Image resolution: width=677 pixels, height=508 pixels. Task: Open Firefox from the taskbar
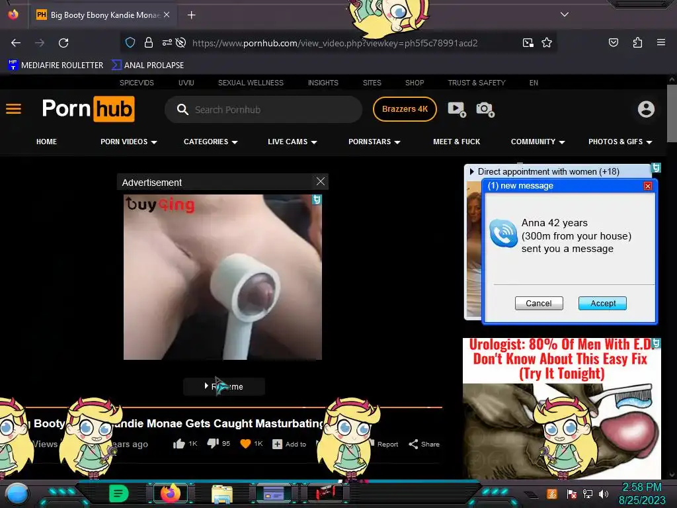[170, 493]
